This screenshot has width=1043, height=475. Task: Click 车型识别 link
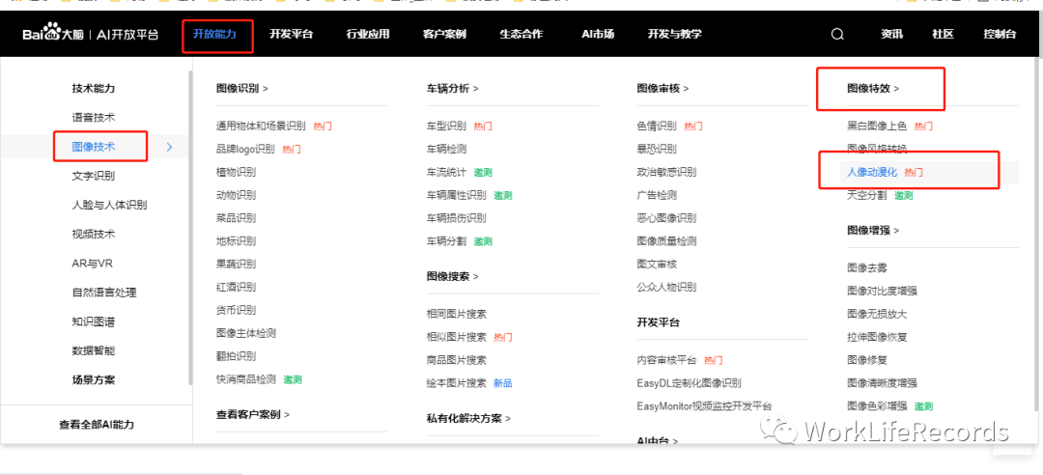[x=446, y=126]
